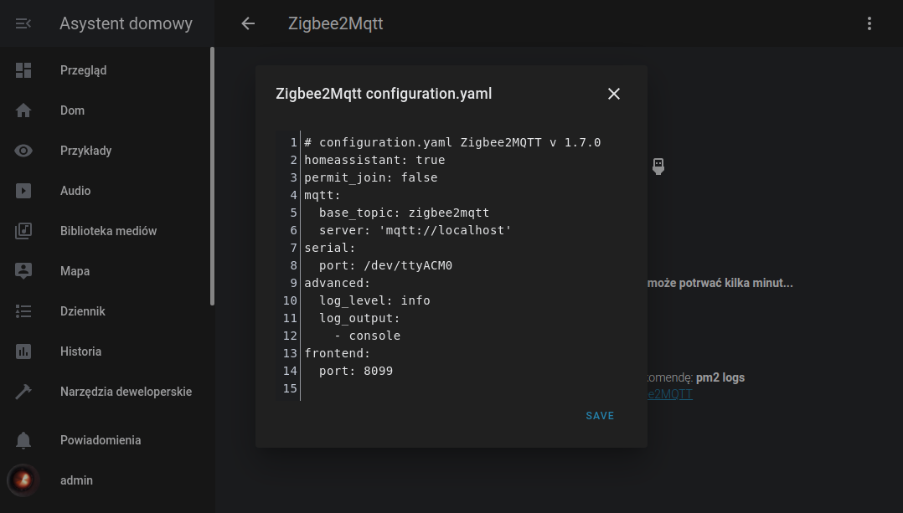Click 'Zigbee2Mqtt configuration.yaml' dialog title

384,94
